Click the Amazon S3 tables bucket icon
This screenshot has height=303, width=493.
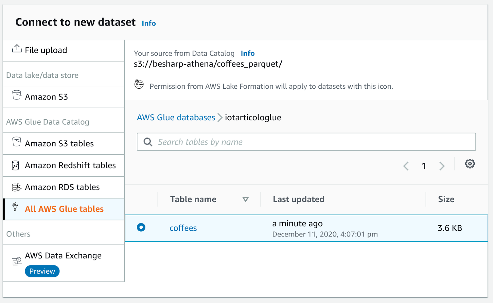pos(17,142)
